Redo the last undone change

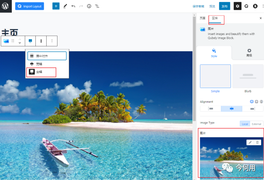(x=81, y=6)
